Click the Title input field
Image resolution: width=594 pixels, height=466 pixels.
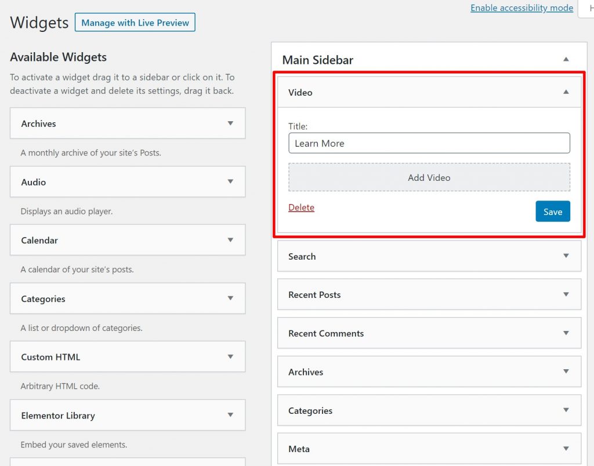click(429, 143)
